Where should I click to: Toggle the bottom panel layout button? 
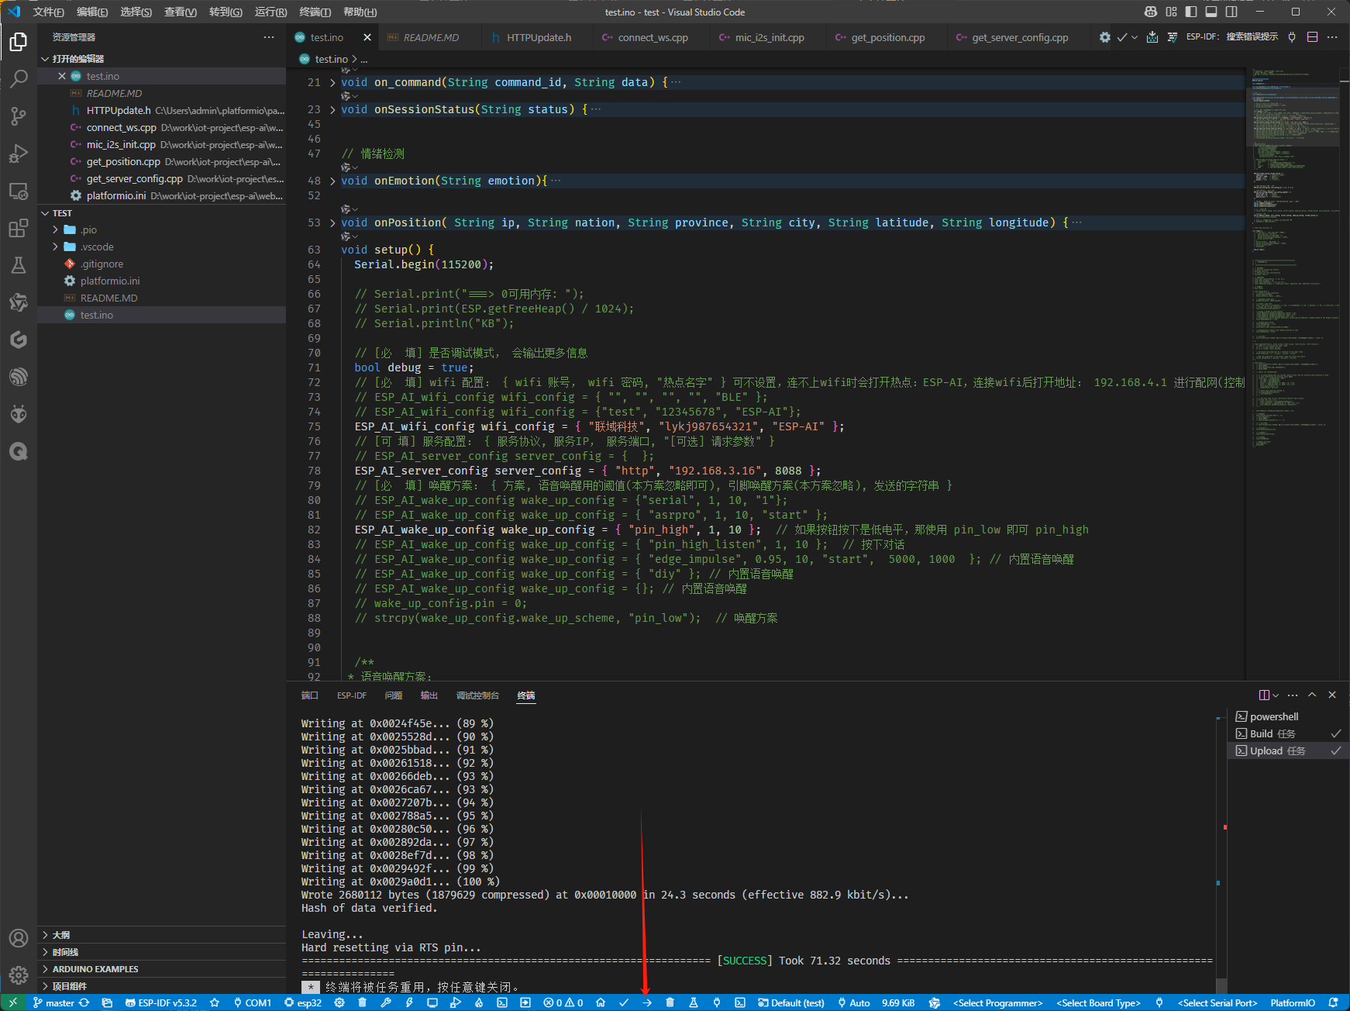pyautogui.click(x=1211, y=12)
